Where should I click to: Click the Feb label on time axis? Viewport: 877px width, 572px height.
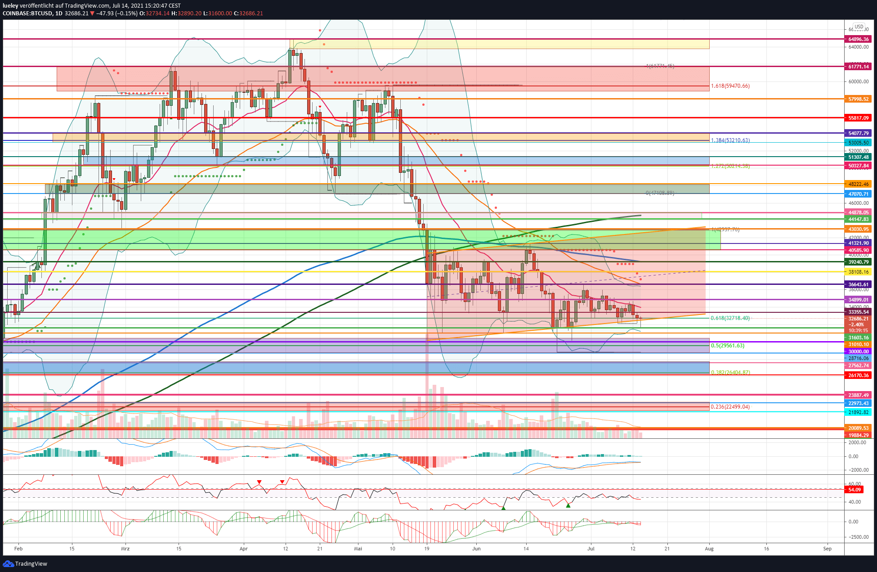18,549
